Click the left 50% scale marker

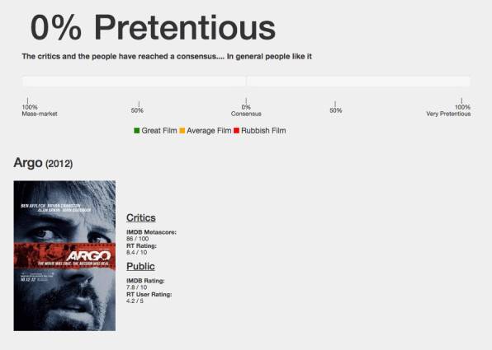click(137, 108)
